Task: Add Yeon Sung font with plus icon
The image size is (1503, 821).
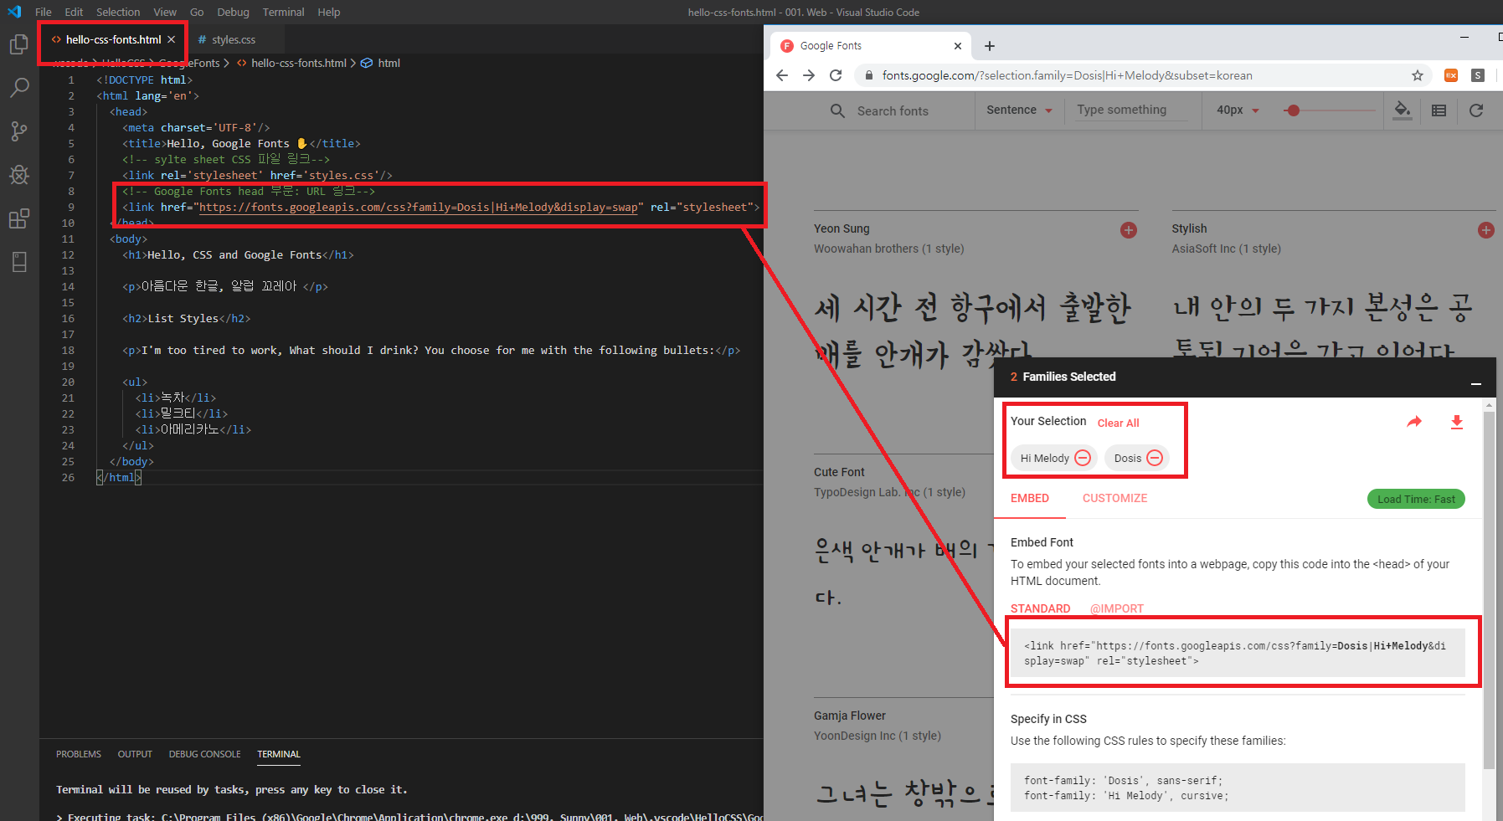Action: (1129, 230)
